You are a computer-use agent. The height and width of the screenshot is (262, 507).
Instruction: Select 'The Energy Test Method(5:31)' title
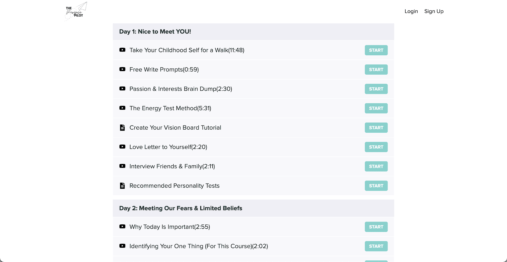(x=170, y=108)
